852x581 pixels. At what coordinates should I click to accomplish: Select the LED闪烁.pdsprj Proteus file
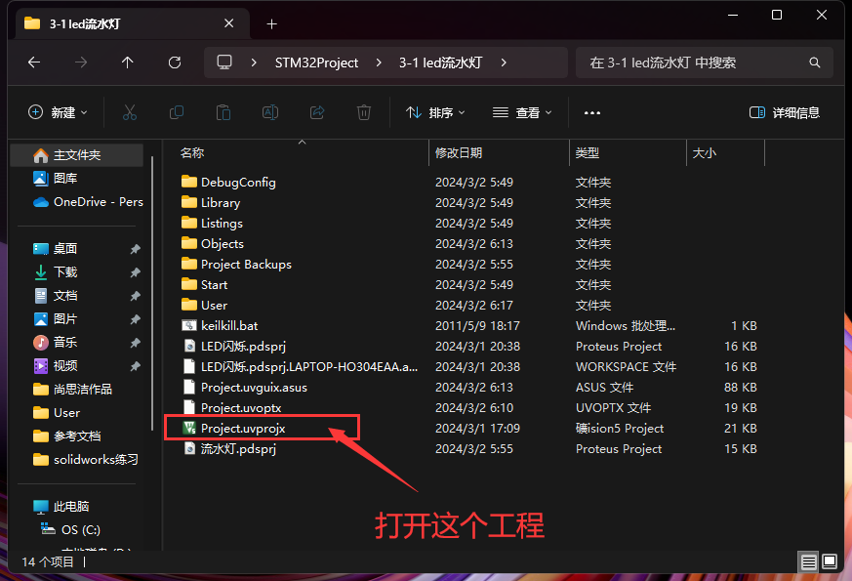pos(243,347)
